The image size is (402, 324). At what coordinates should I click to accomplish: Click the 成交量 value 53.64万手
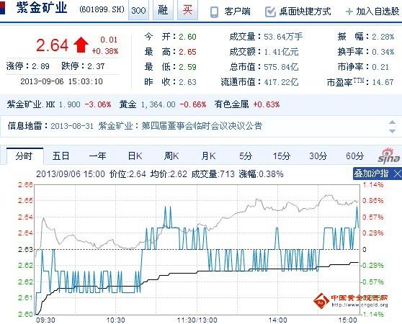(x=283, y=37)
